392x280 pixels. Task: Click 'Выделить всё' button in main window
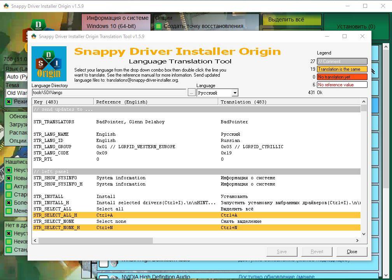click(x=292, y=19)
